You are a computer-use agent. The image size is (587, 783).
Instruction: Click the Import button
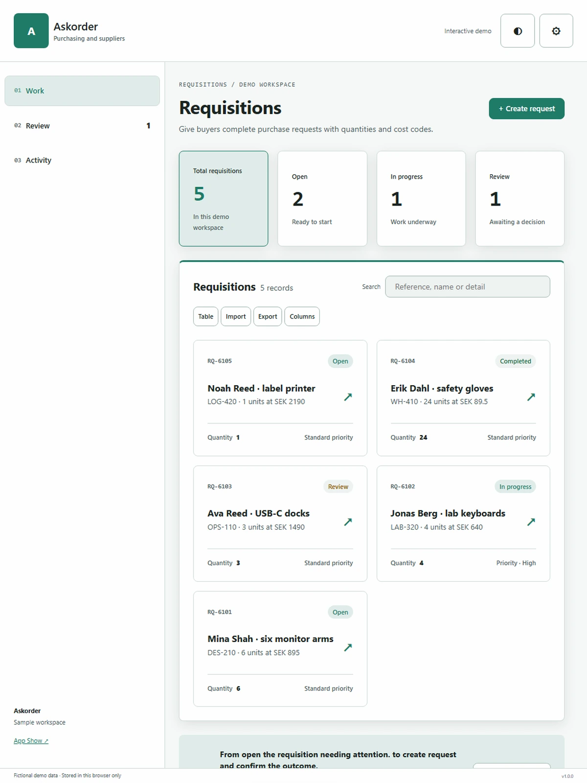(x=236, y=317)
